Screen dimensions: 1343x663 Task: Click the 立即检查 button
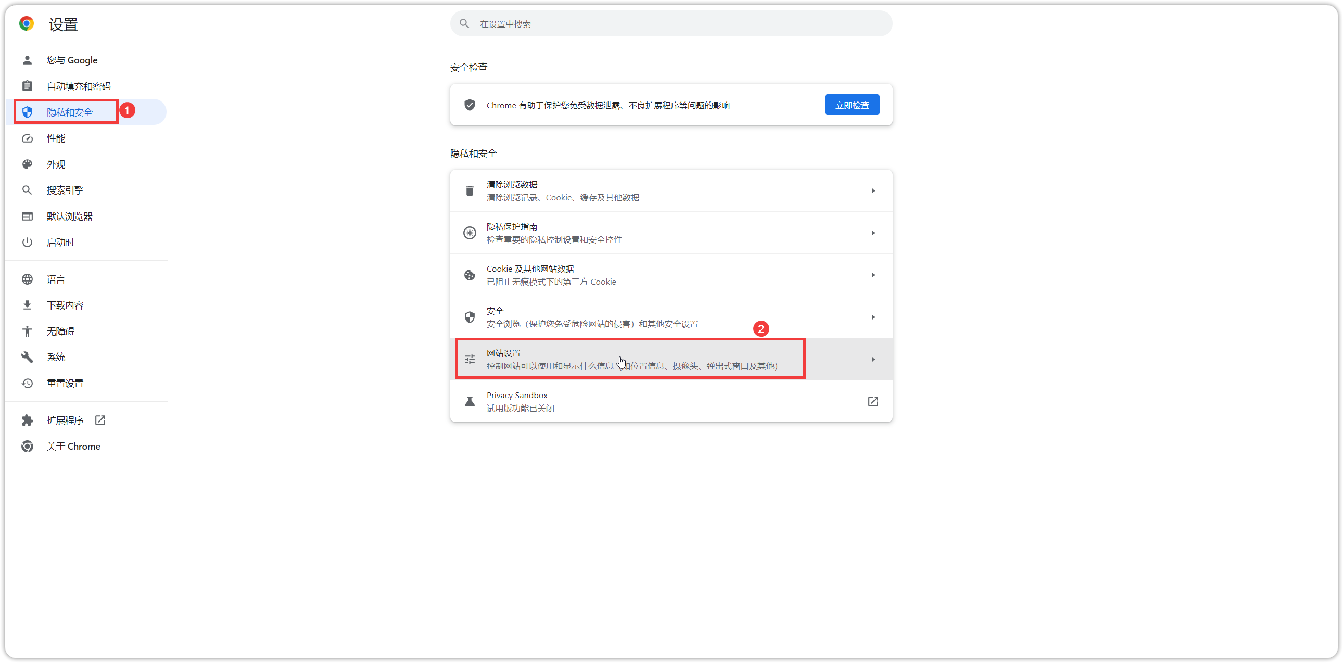coord(852,105)
